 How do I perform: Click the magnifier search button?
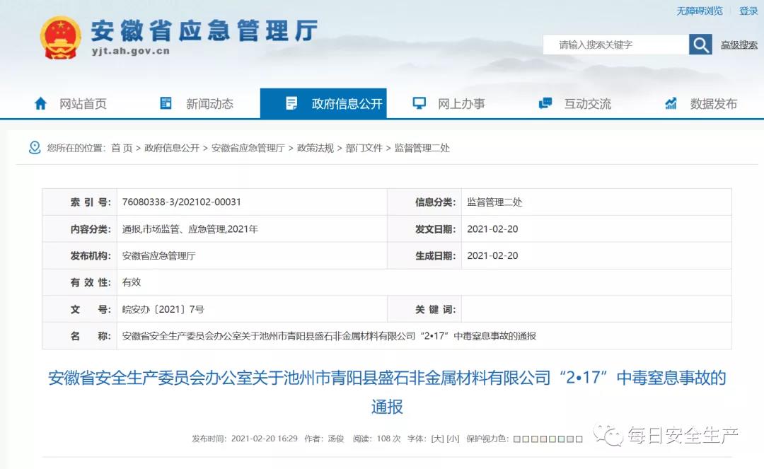pyautogui.click(x=700, y=45)
